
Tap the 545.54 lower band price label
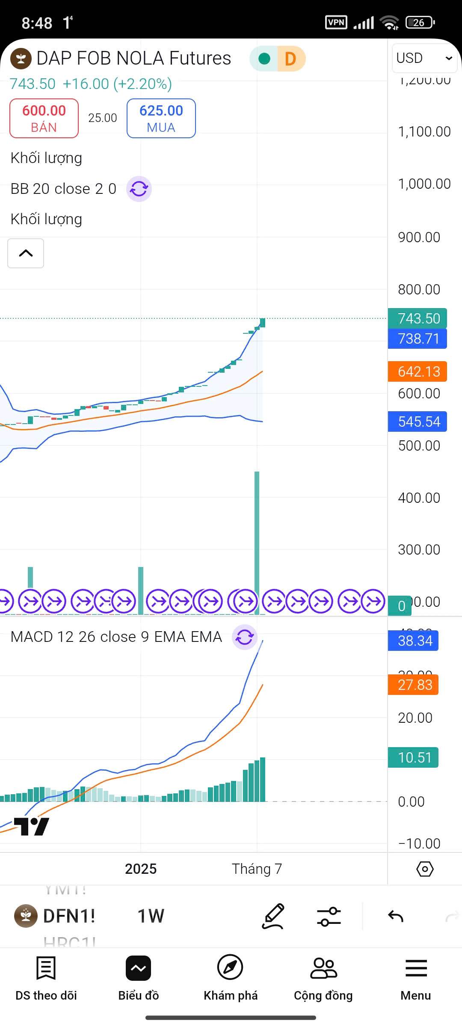coord(418,421)
